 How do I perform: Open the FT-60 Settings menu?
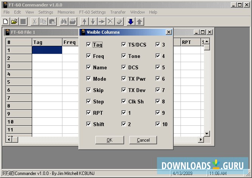click(92, 12)
